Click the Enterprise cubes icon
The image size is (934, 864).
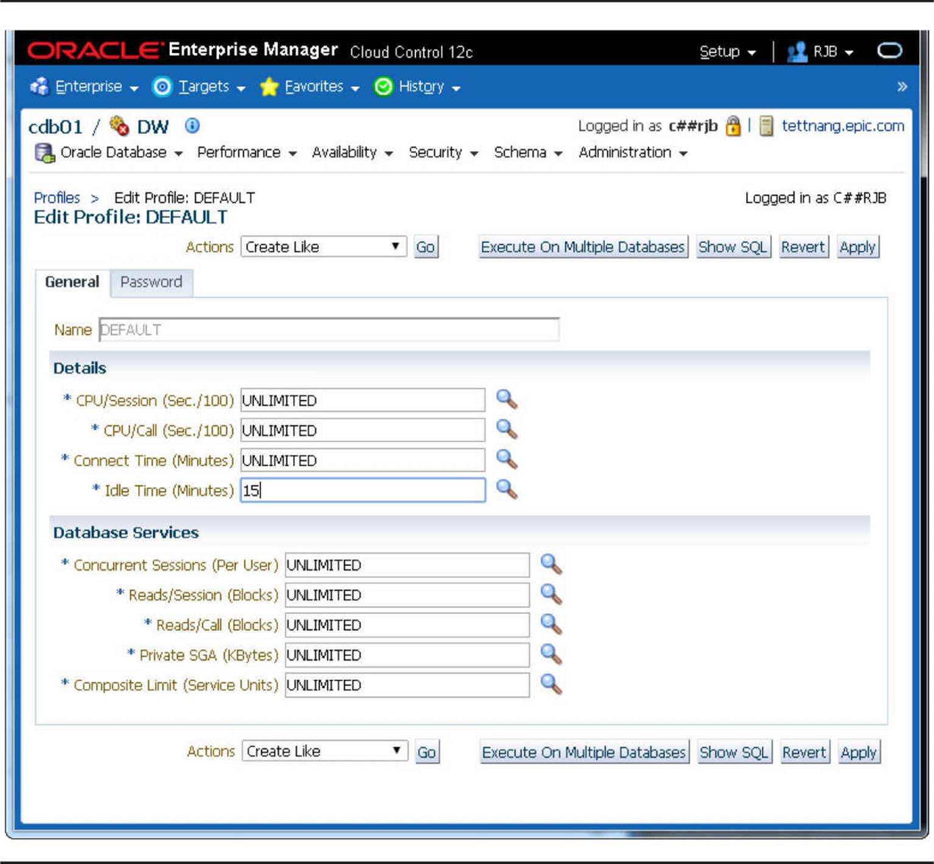point(40,86)
